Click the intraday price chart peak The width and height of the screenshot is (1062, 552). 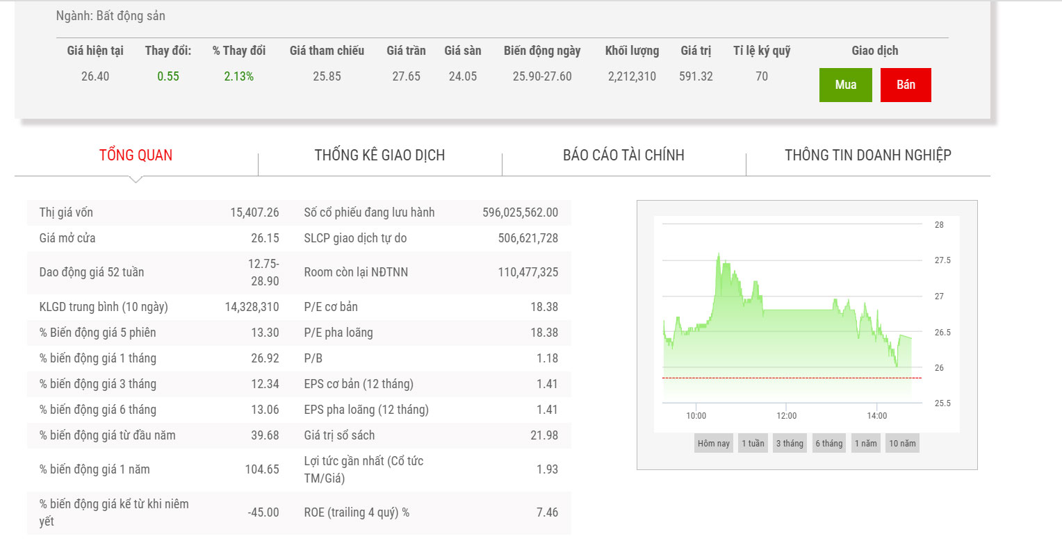click(x=719, y=255)
